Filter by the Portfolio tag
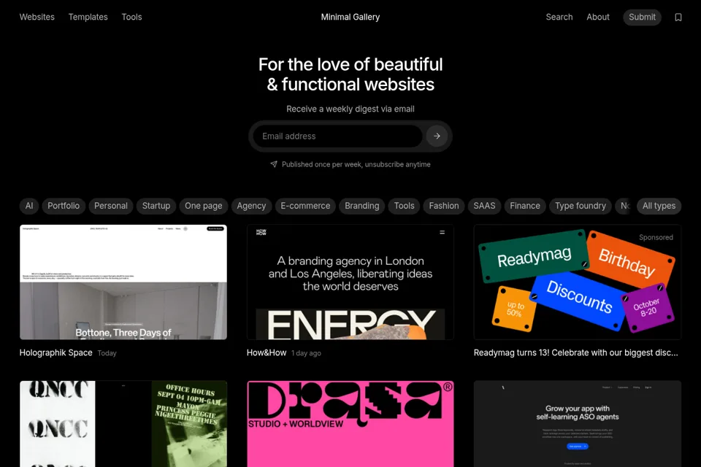This screenshot has height=467, width=701. 64,206
